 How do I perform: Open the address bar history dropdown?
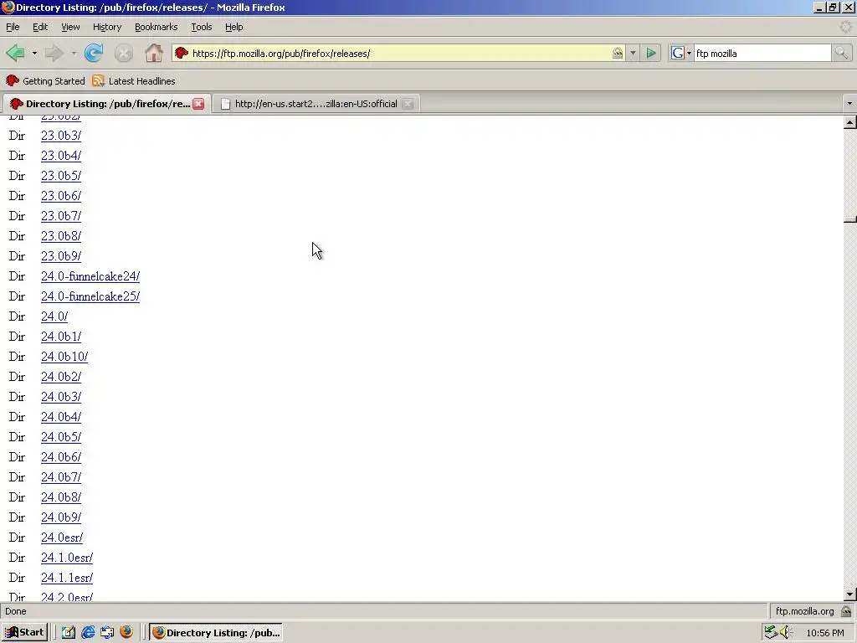tap(633, 53)
